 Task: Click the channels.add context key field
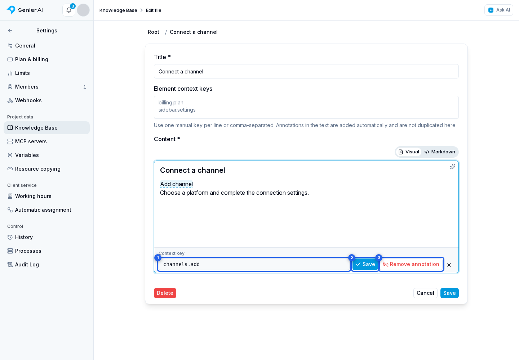coord(254,264)
